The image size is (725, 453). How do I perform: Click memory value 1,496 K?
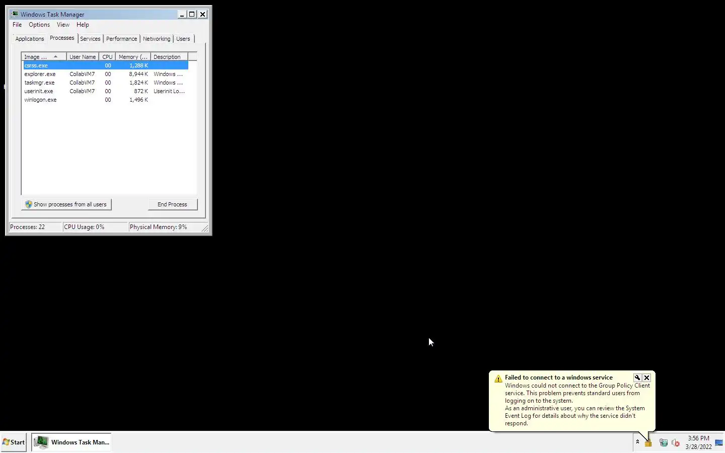(x=138, y=100)
